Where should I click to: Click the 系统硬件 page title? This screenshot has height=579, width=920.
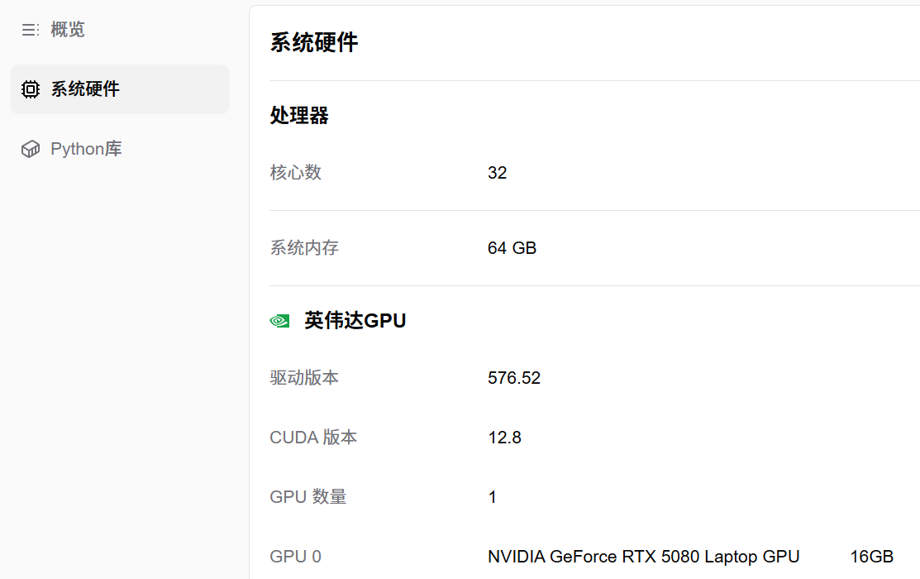(314, 43)
